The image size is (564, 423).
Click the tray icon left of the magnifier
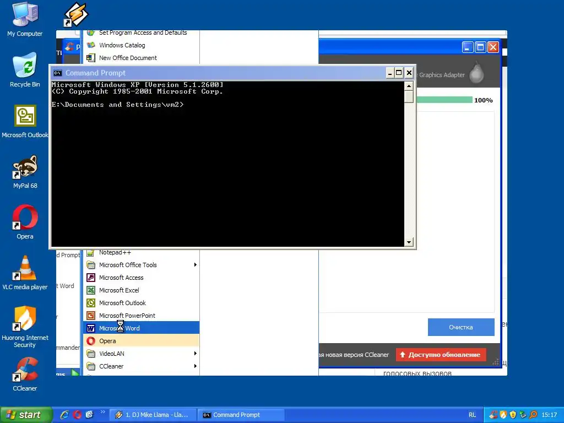(x=523, y=415)
